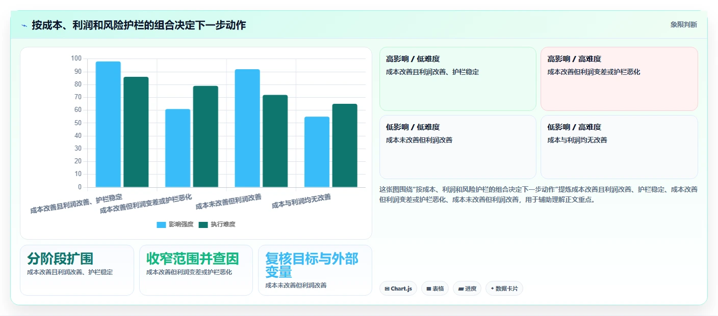718x316 pixels.
Task: Click the y-axis value 100
Action: pos(76,59)
